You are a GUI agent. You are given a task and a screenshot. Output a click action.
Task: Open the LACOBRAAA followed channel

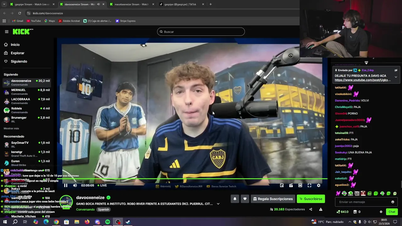27,101
